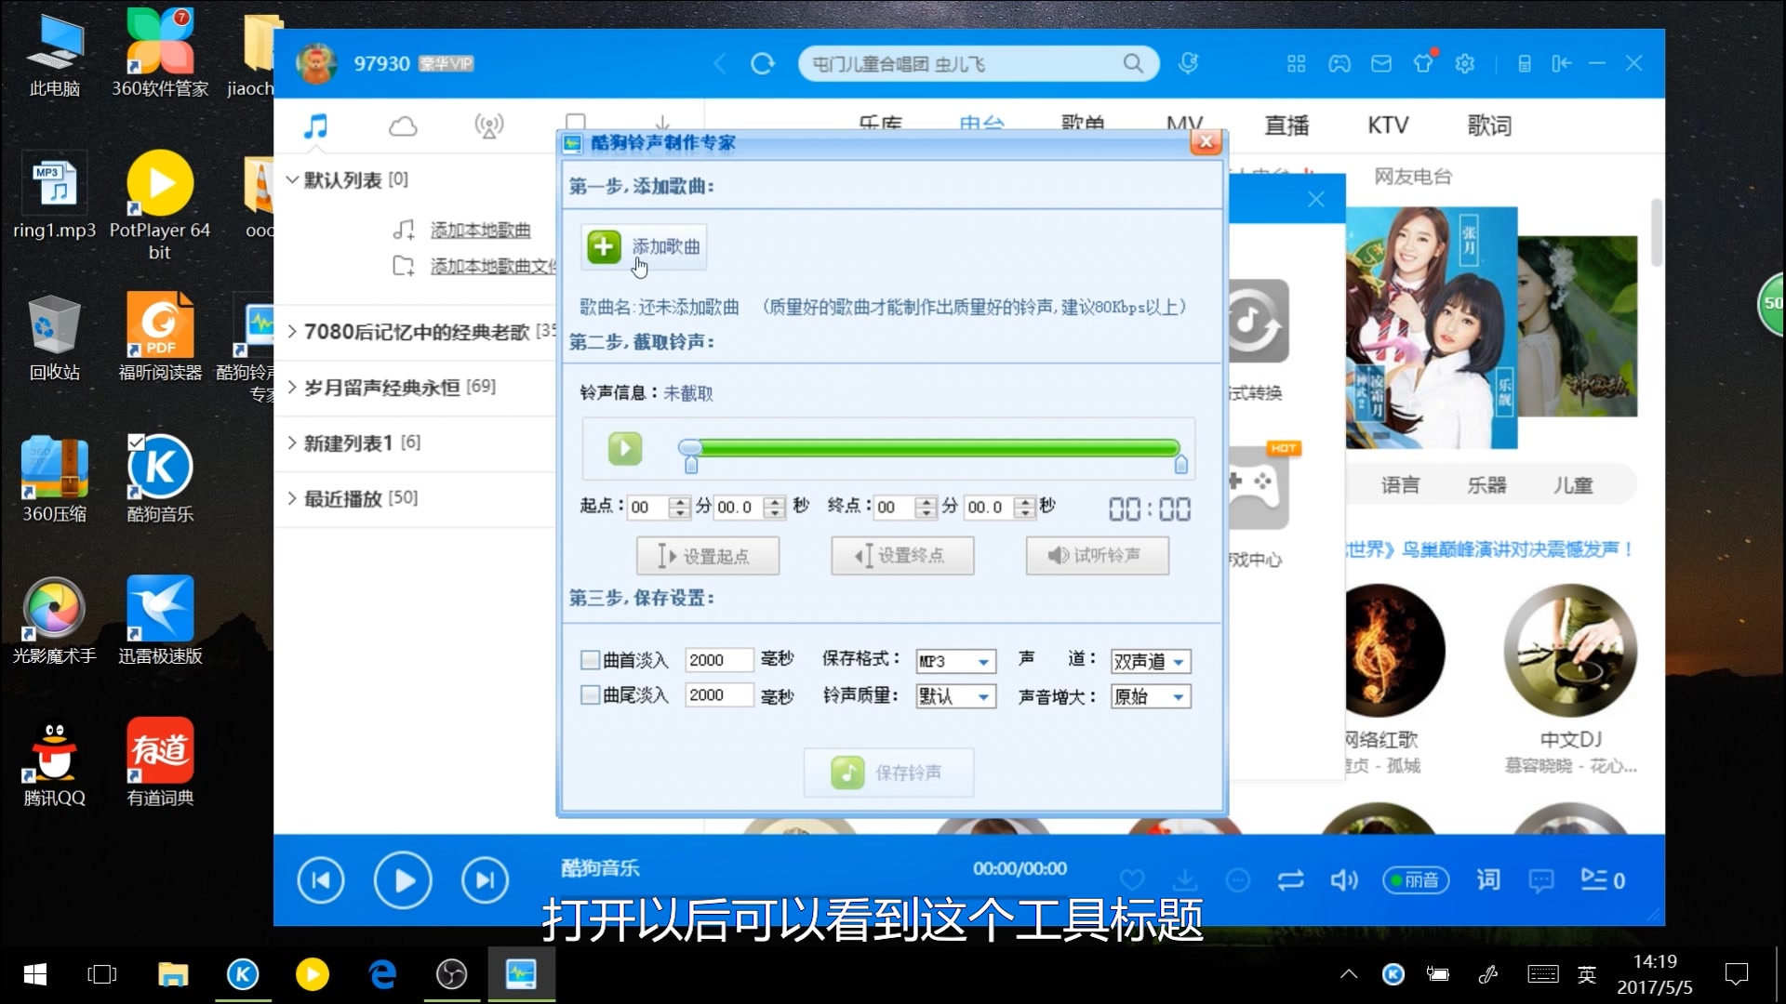1786x1004 pixels.
Task: Click search magnifier icon in Kugou
Action: (x=1133, y=63)
